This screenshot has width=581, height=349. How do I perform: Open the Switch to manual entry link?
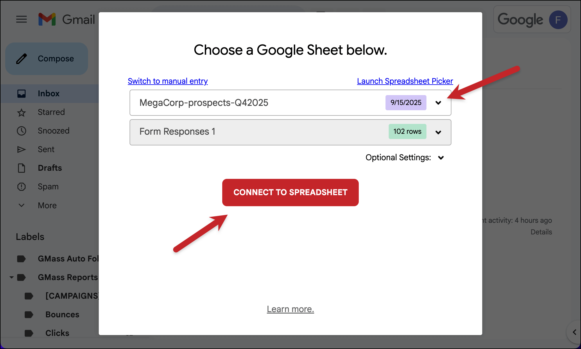(x=168, y=81)
